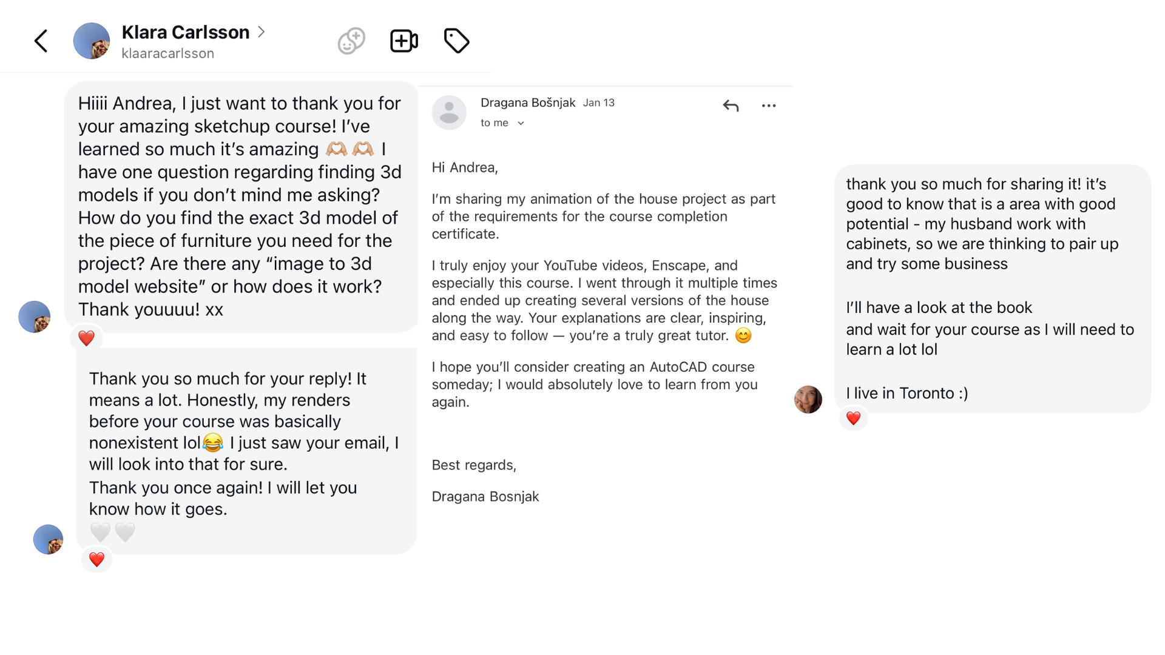Start a video call with Klara
This screenshot has width=1165, height=655.
404,41
